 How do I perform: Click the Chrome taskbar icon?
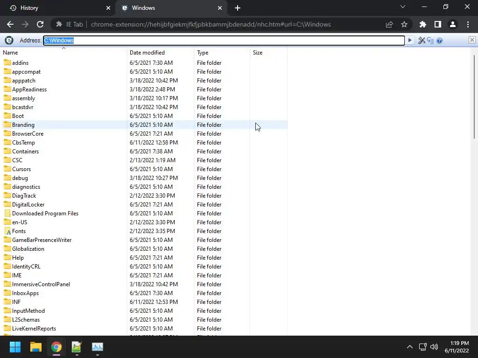(x=56, y=347)
